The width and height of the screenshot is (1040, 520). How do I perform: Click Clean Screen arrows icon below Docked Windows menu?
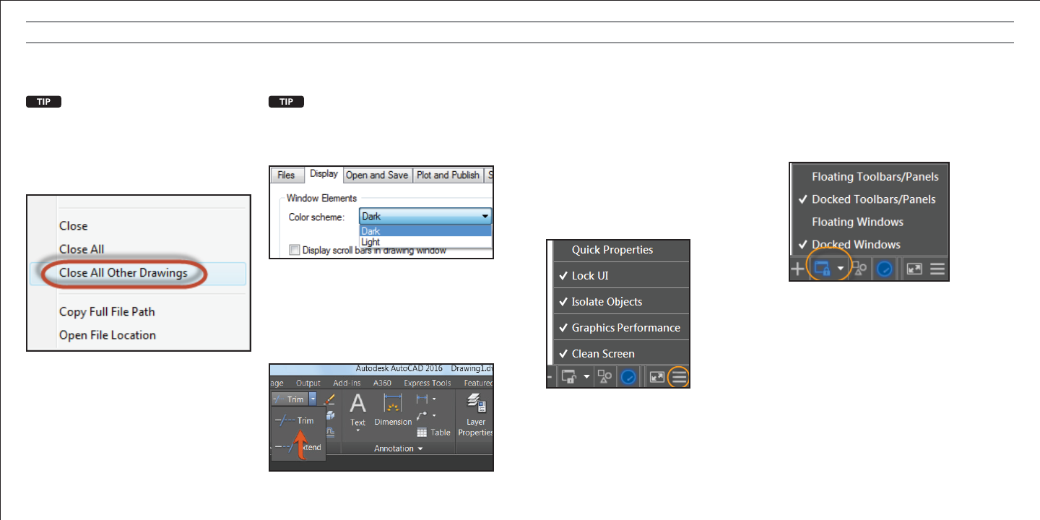click(914, 269)
